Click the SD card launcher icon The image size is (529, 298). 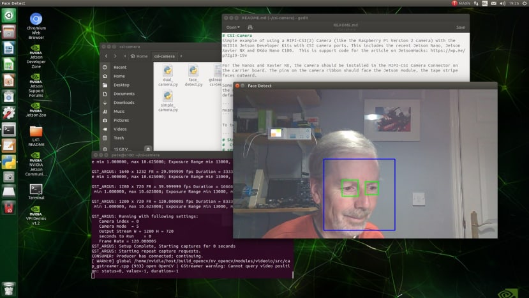tap(9, 208)
